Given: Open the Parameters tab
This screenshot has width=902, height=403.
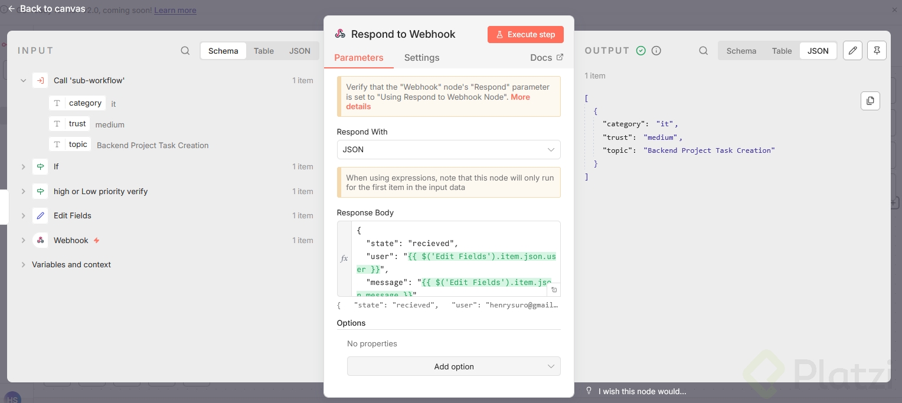Looking at the screenshot, I should [359, 58].
